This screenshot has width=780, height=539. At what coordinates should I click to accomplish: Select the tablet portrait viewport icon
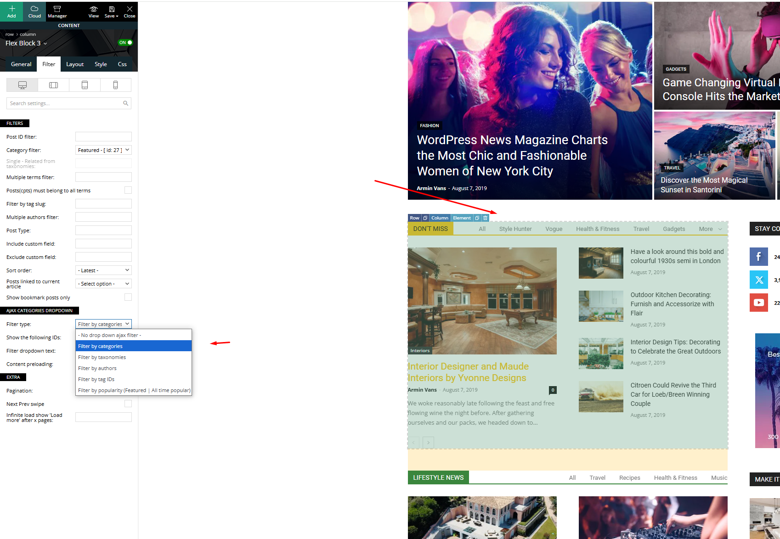point(85,85)
